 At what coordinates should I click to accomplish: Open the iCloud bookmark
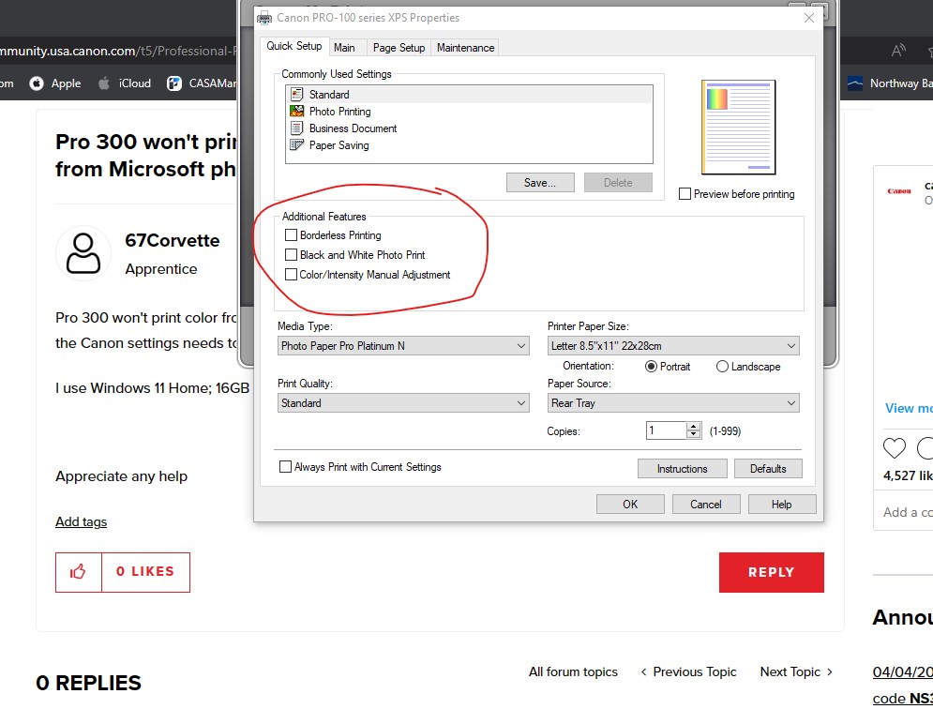[x=125, y=83]
